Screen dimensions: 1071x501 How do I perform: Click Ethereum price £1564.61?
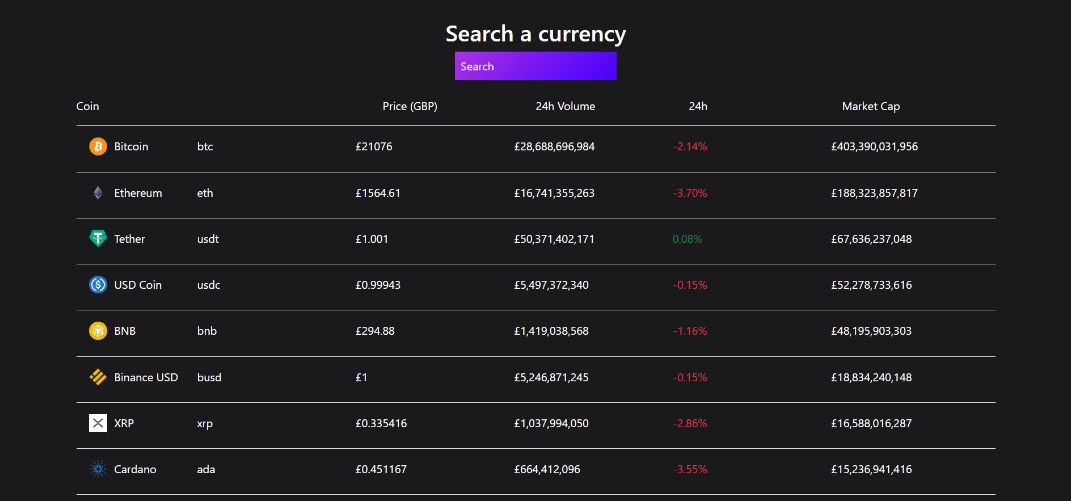point(378,193)
